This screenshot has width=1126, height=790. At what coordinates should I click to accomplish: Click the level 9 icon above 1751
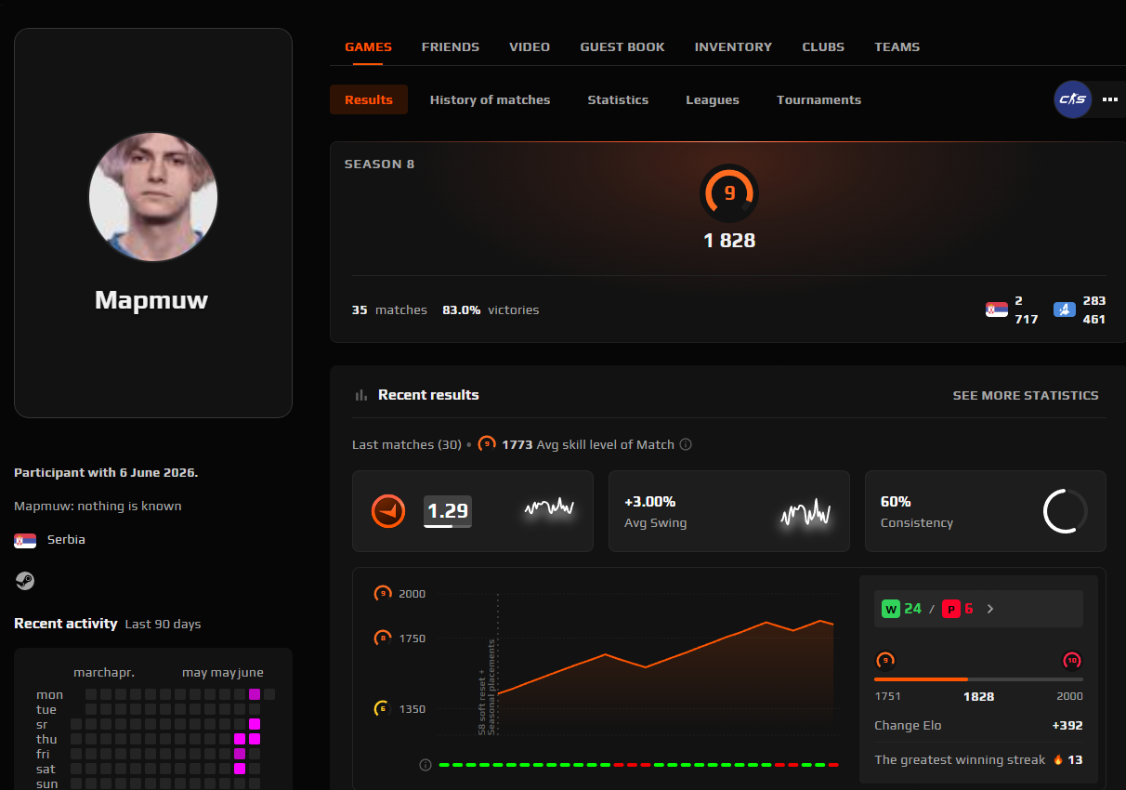tap(885, 661)
